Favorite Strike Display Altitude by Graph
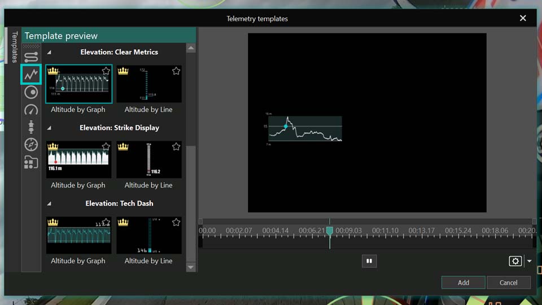The height and width of the screenshot is (305, 542). click(106, 146)
